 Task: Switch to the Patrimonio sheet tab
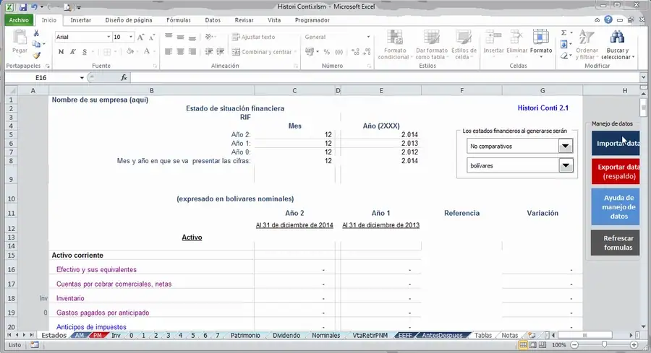click(245, 335)
